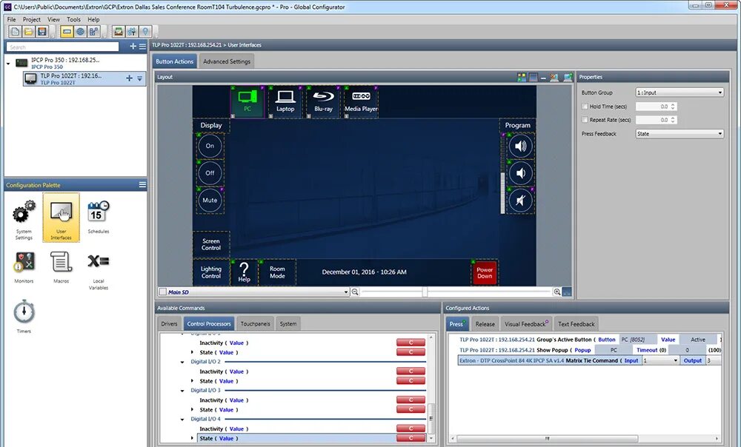Click the Program volume level bar in layout

(x=503, y=174)
